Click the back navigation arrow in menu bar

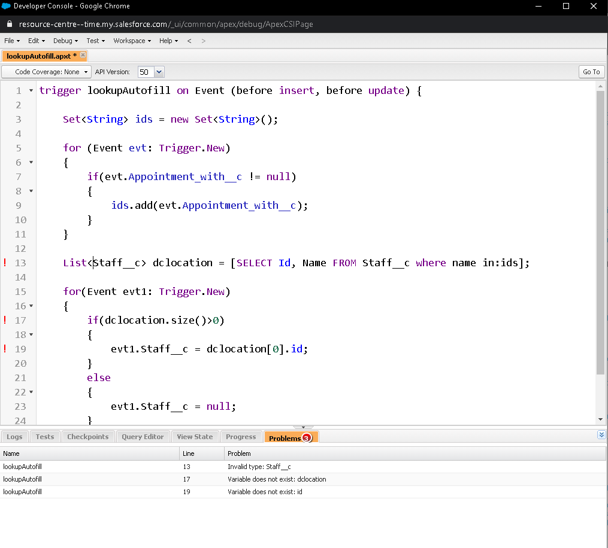pos(189,41)
